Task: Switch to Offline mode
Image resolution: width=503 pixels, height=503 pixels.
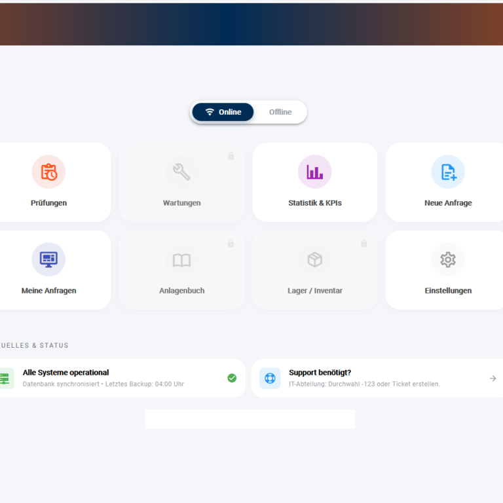Action: coord(280,112)
